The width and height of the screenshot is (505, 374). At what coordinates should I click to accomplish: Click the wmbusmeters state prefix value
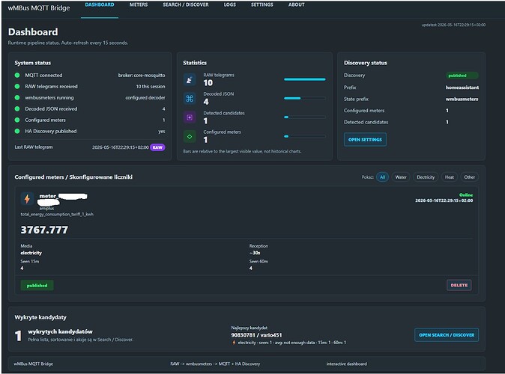[462, 99]
